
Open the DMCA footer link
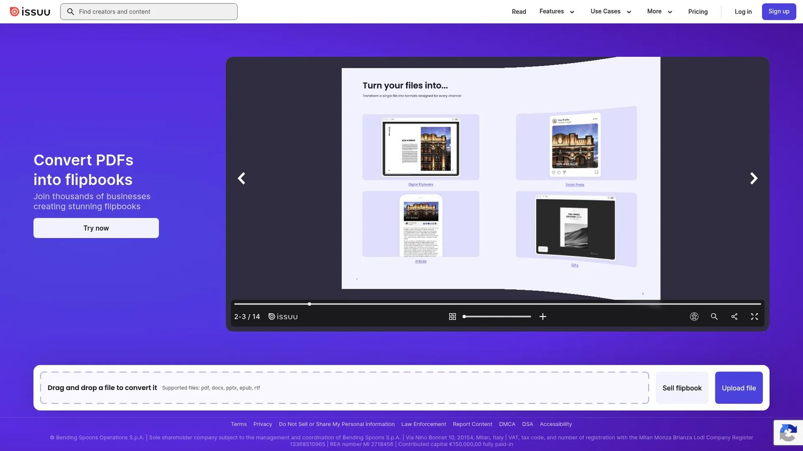coord(507,424)
